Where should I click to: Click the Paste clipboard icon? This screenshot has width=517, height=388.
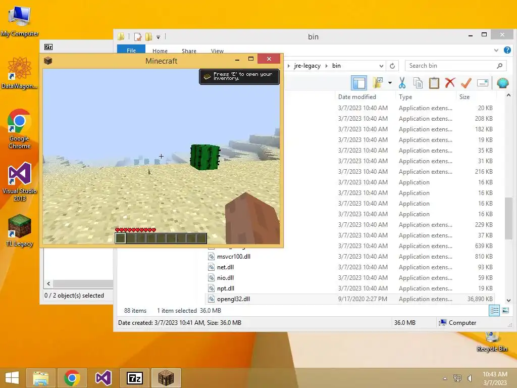pyautogui.click(x=434, y=83)
